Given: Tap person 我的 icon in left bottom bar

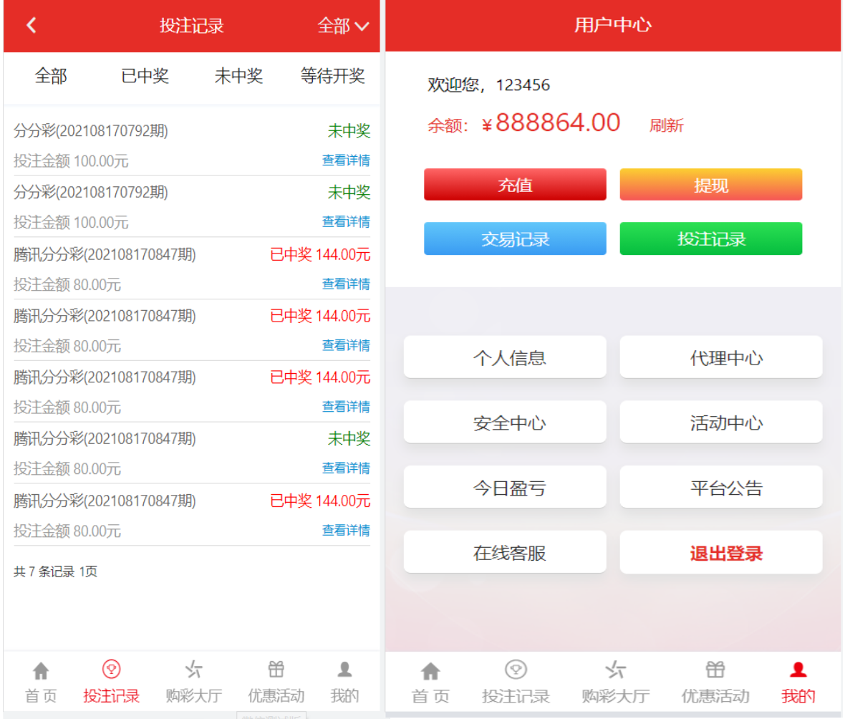Looking at the screenshot, I should (344, 670).
